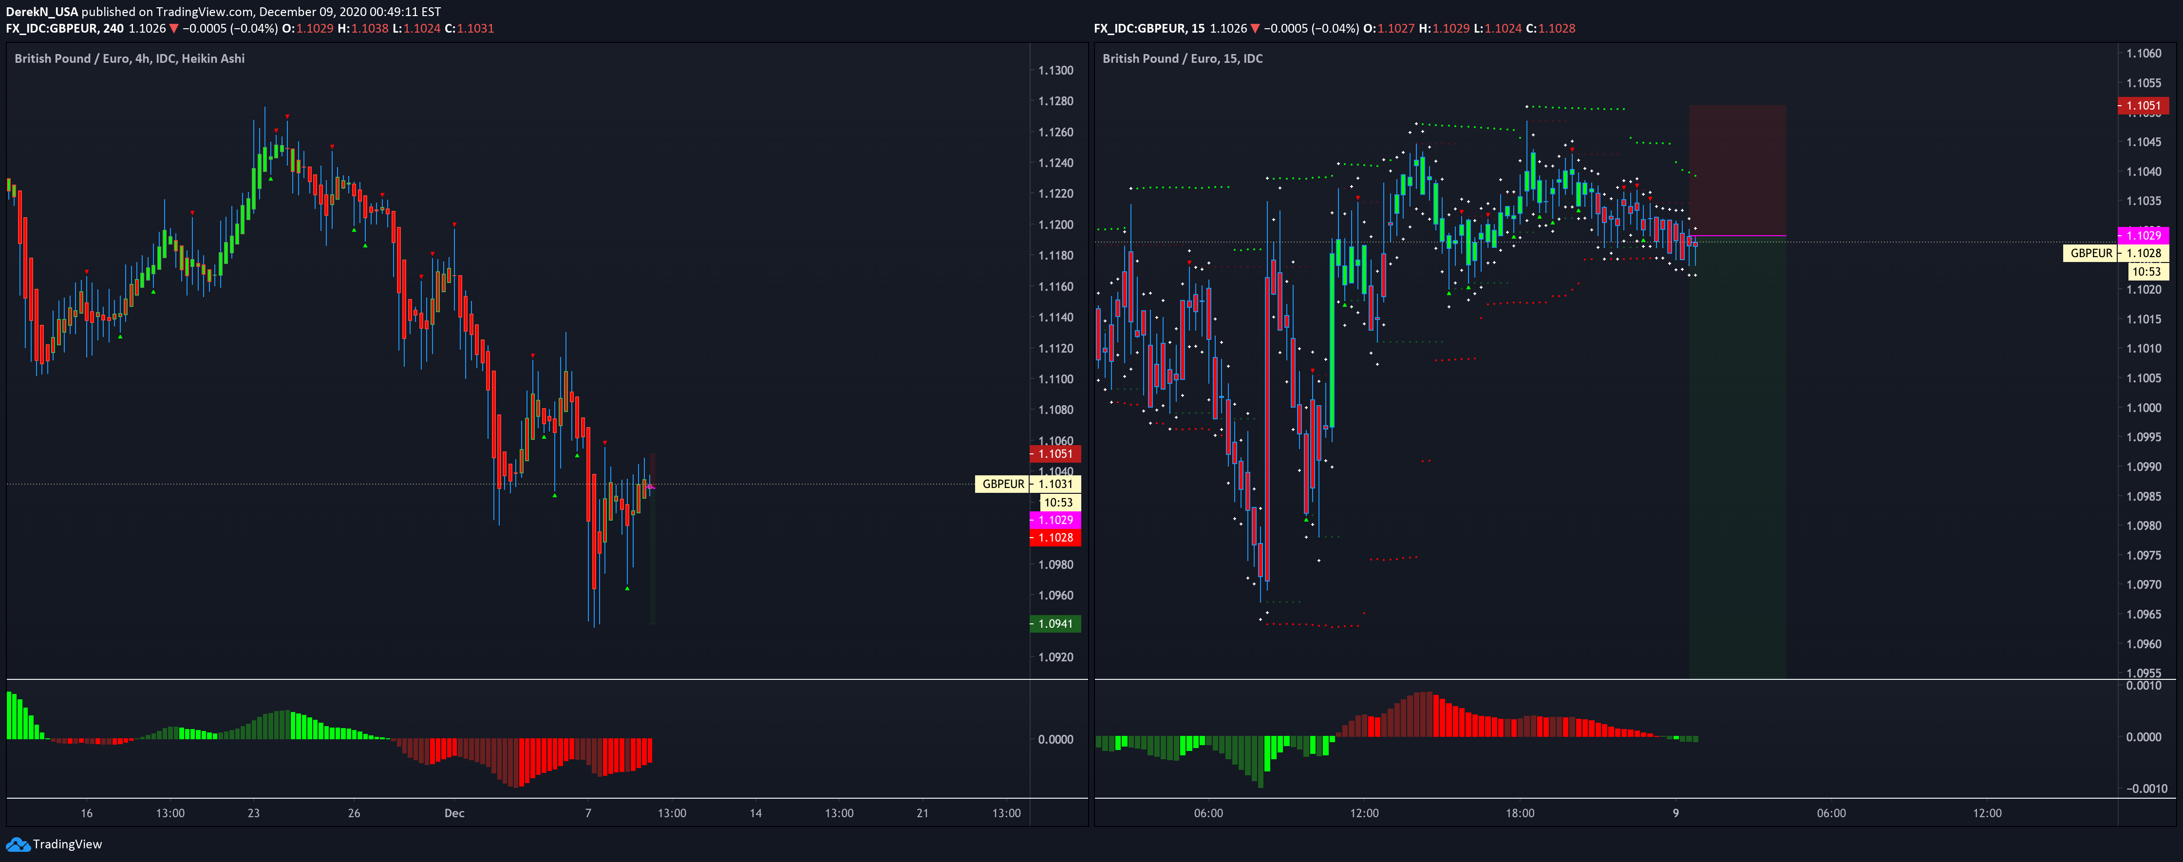Click the 1.1100 price tick on 4h axis

point(1056,379)
